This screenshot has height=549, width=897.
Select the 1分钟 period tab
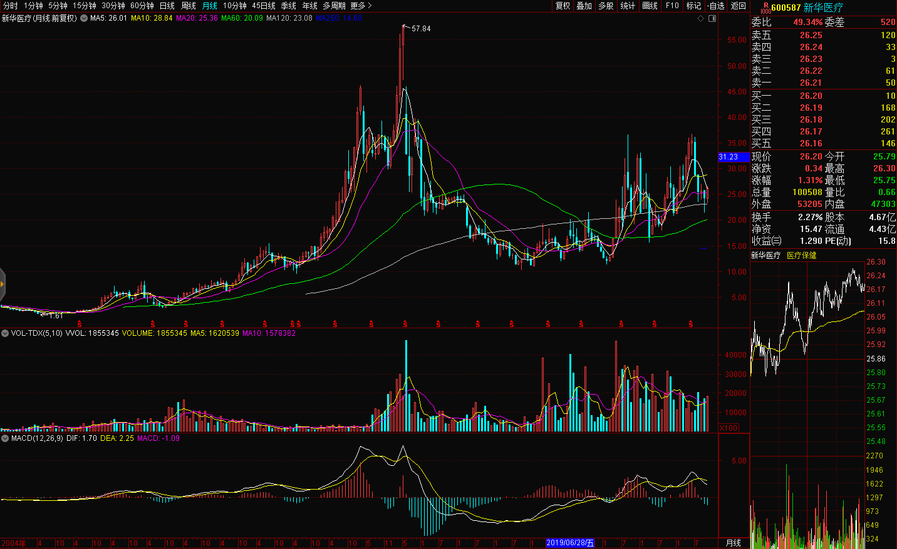click(x=34, y=6)
